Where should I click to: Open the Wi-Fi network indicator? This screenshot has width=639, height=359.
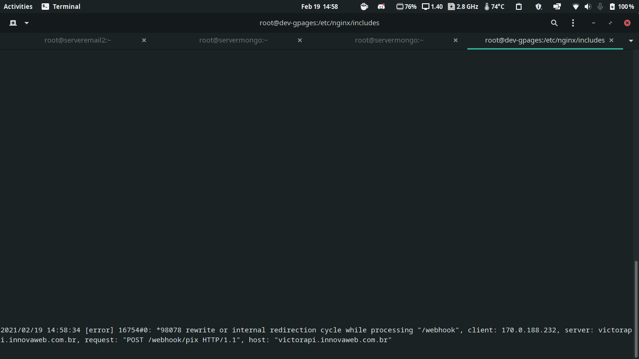(x=576, y=7)
